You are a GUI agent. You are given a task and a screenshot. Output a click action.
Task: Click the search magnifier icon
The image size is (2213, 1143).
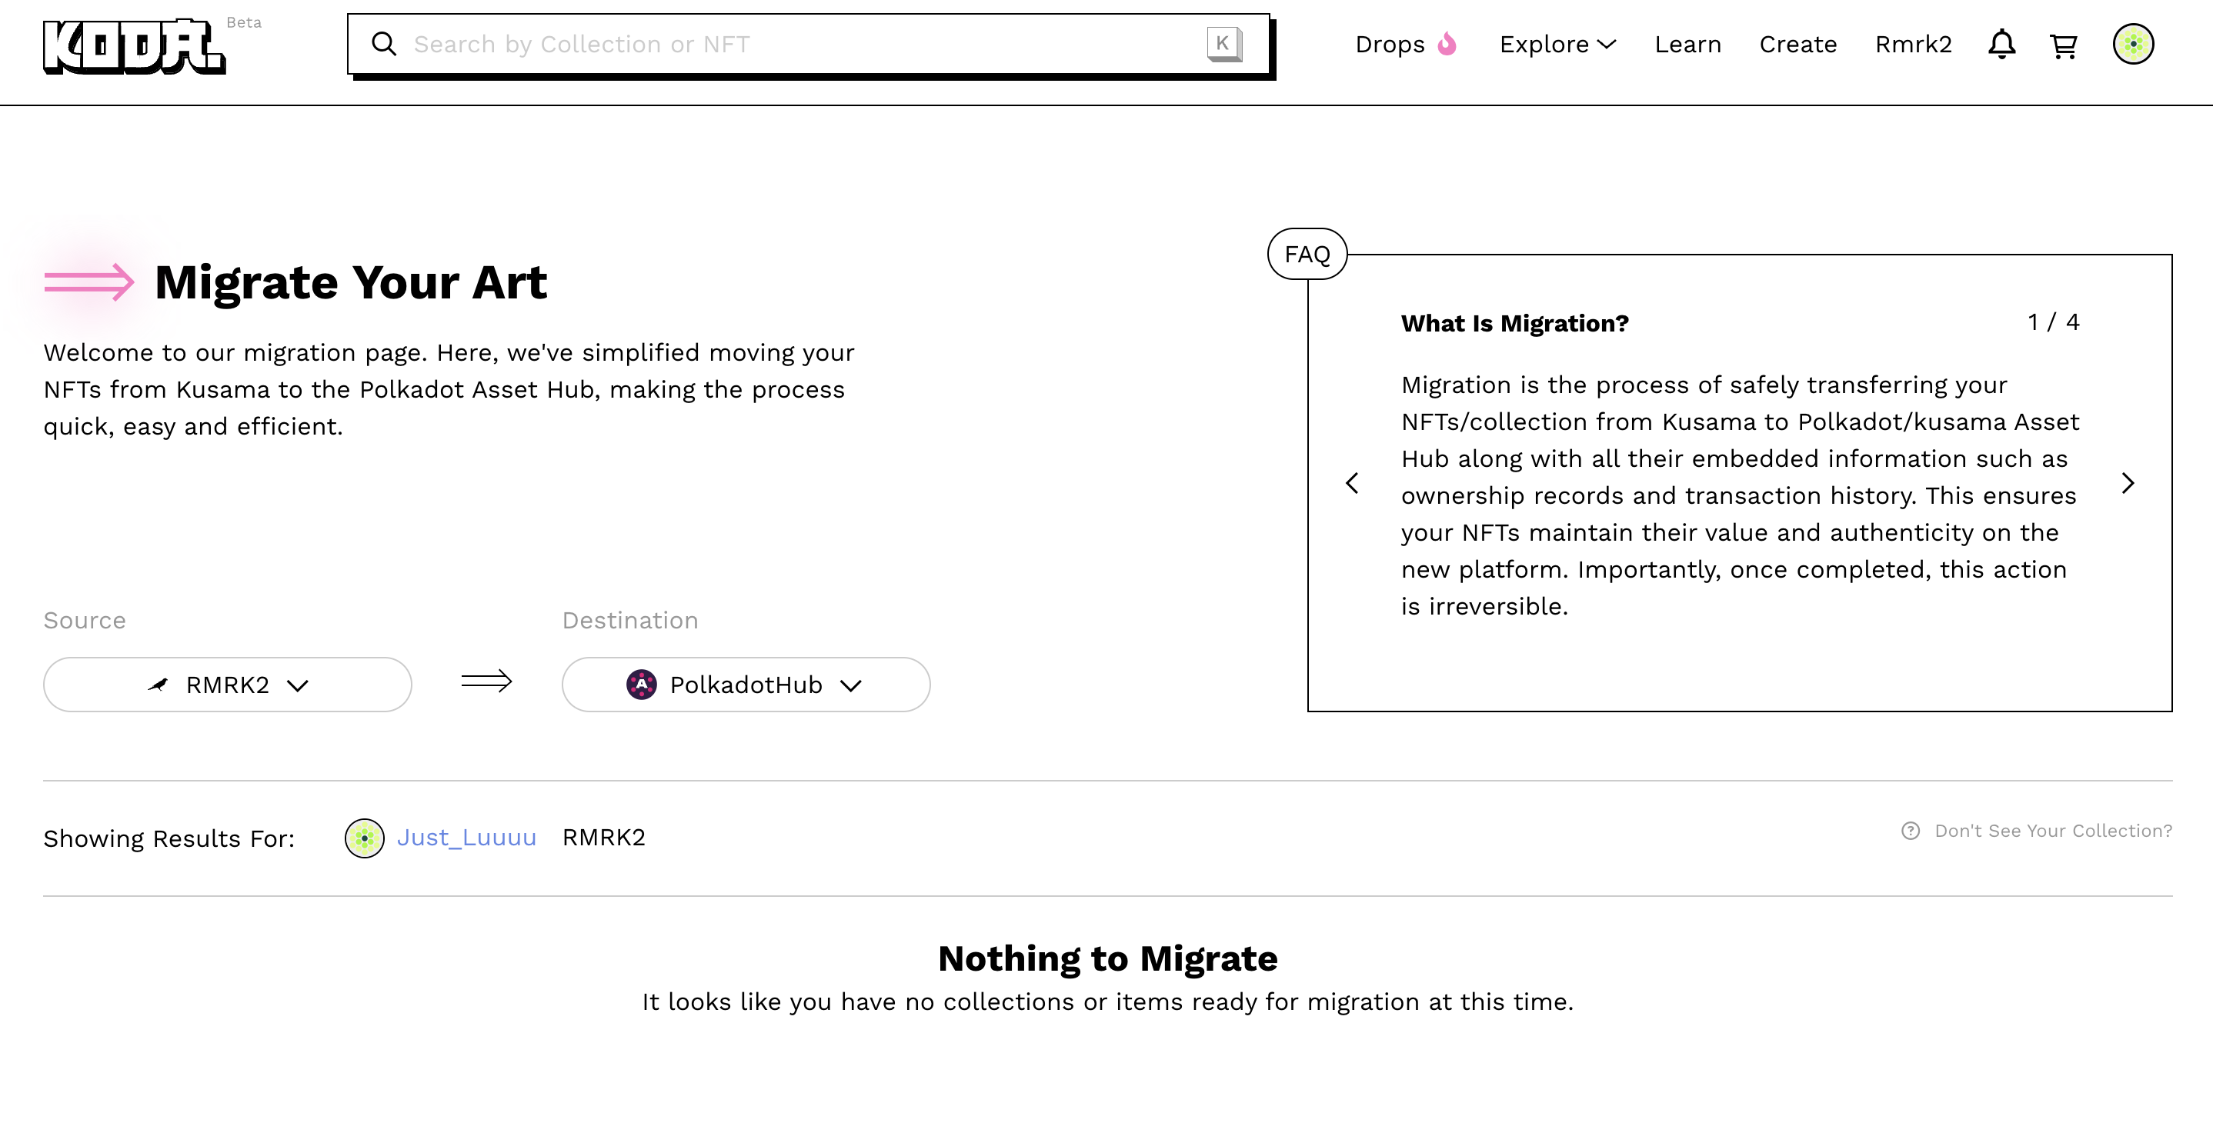tap(384, 44)
